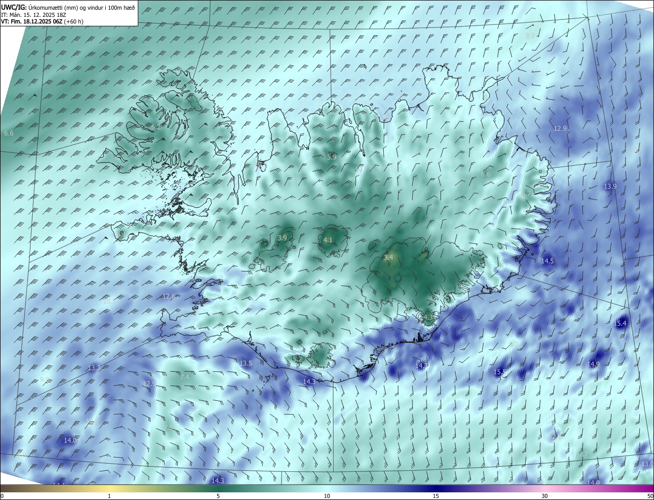The width and height of the screenshot is (654, 500).
Task: Click the "4.1" value label
Action: pyautogui.click(x=328, y=240)
